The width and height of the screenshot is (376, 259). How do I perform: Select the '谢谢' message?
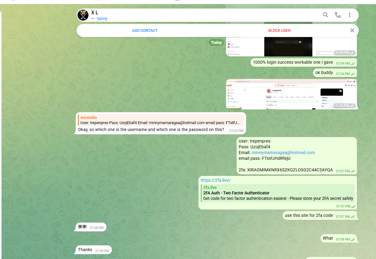[x=90, y=227]
